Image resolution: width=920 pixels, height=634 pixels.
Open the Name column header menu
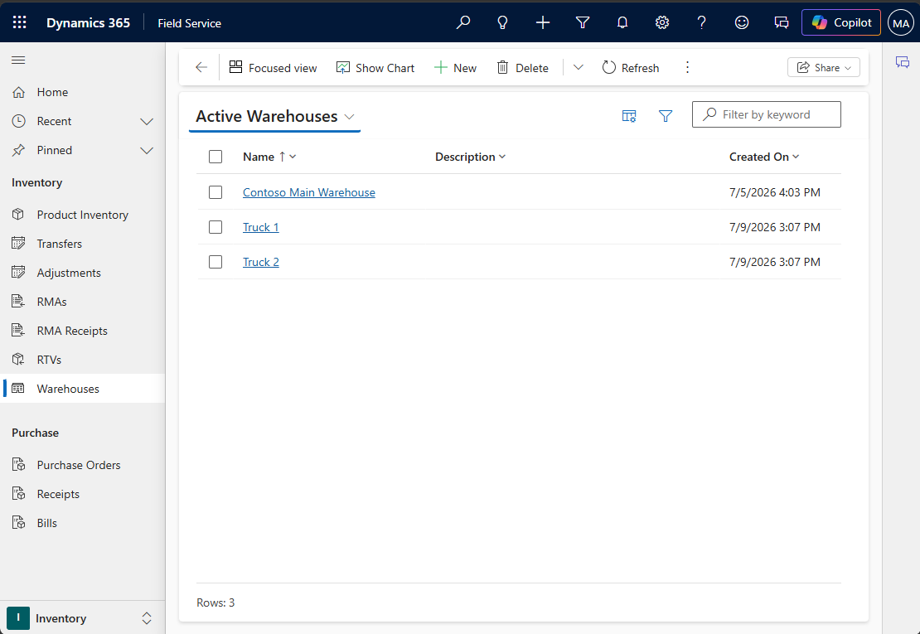269,157
